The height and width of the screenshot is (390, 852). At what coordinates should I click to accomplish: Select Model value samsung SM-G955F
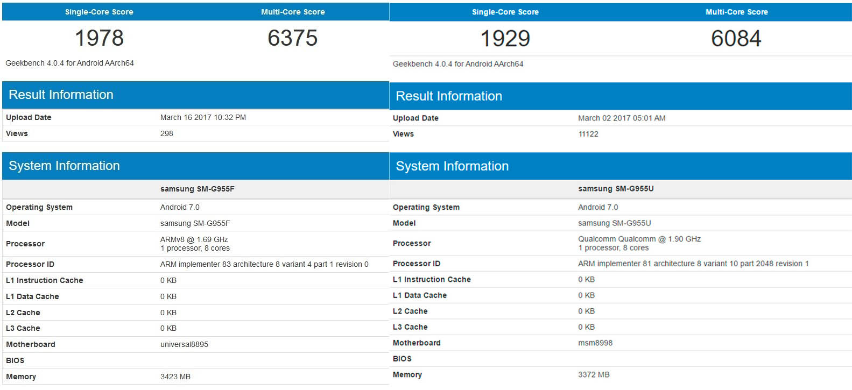pos(195,223)
